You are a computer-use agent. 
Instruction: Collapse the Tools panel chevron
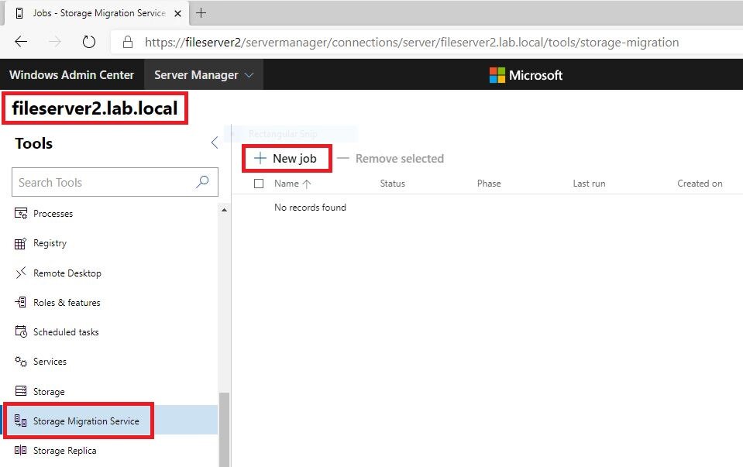click(215, 143)
